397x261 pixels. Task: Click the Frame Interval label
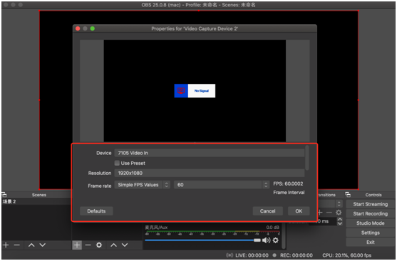pos(289,193)
